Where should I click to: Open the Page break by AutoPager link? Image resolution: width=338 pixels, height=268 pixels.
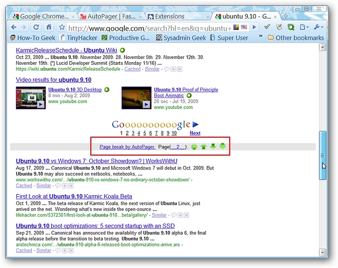(x=127, y=147)
